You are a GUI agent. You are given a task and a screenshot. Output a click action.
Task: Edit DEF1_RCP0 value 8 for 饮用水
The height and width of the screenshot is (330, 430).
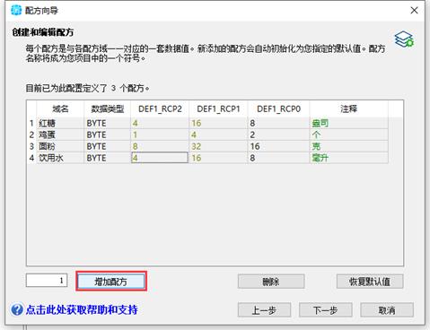tap(278, 158)
